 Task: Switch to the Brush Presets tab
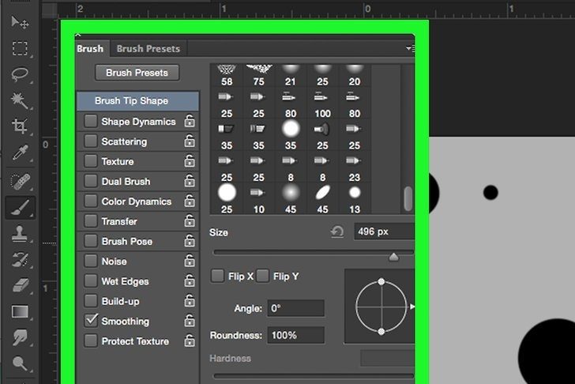(148, 48)
